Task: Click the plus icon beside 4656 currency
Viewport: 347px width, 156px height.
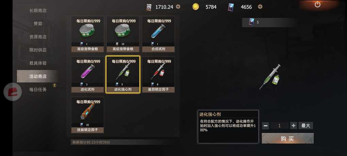Action: pos(260,7)
